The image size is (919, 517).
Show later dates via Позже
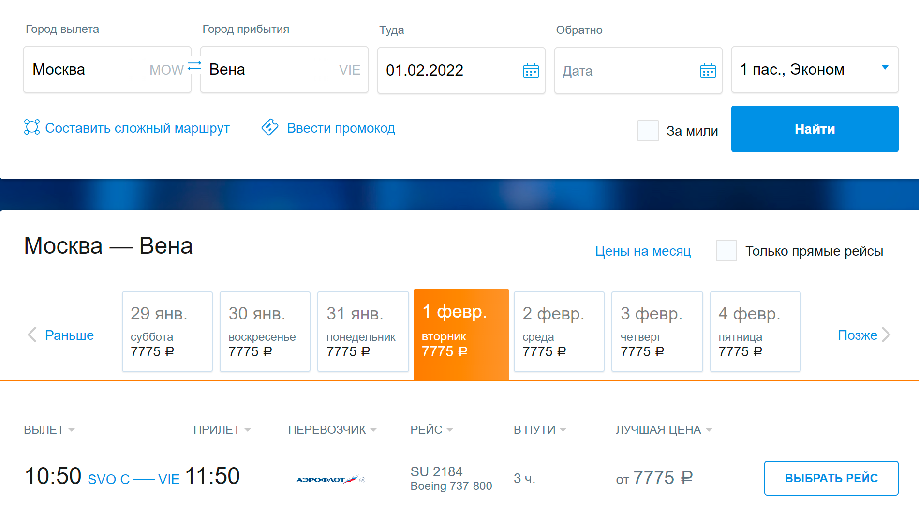857,335
